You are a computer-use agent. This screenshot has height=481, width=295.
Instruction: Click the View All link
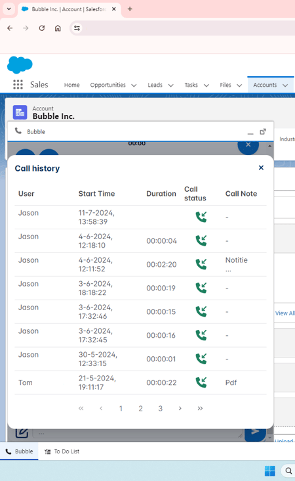[285, 313]
